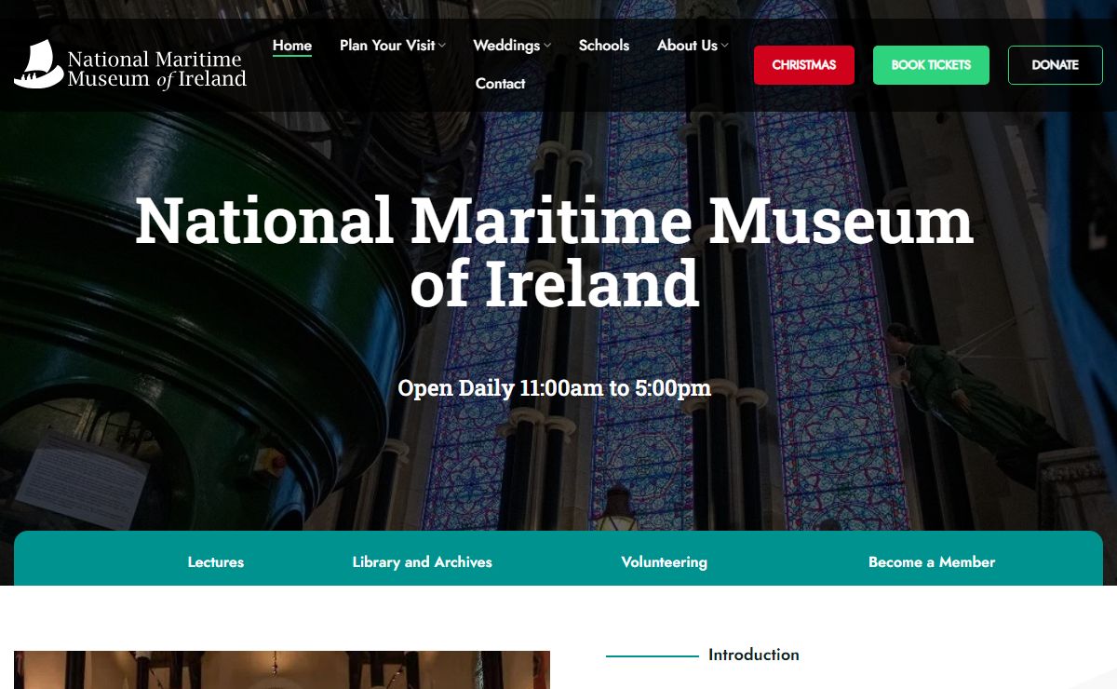Go to the Schools page
Screen dimensions: 1117x689
[604, 46]
